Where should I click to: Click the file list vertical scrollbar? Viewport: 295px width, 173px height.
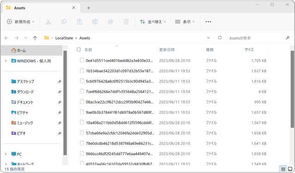click(x=292, y=89)
